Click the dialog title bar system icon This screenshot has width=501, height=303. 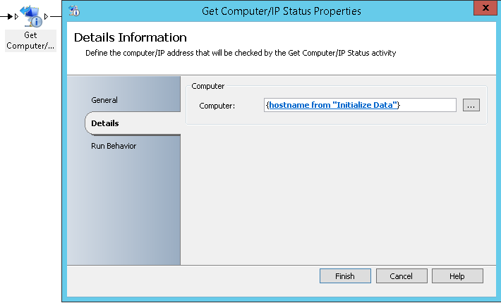(x=74, y=11)
